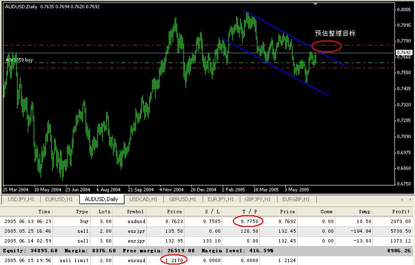The height and width of the screenshot is (265, 415).
Task: Click the 预估整理目标 chart text label
Action: (x=335, y=33)
